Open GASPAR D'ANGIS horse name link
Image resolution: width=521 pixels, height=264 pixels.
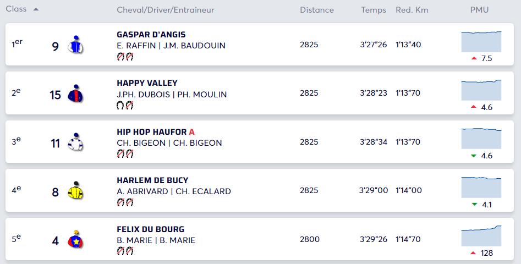151,35
